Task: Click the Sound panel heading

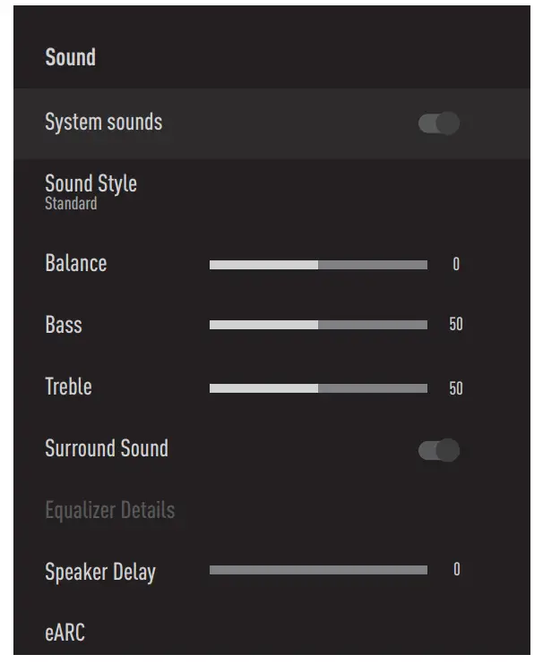Action: click(x=70, y=57)
